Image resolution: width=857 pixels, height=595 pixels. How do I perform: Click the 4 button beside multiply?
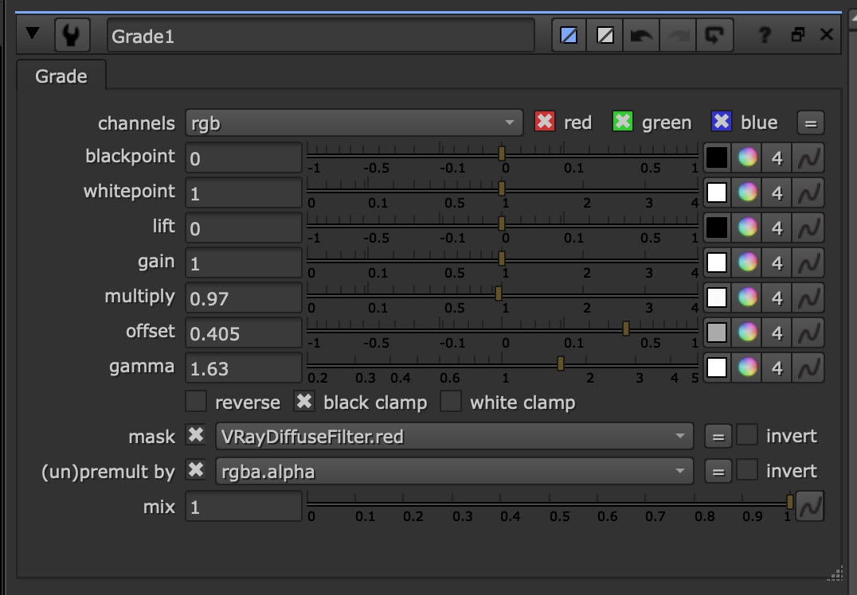click(x=777, y=297)
